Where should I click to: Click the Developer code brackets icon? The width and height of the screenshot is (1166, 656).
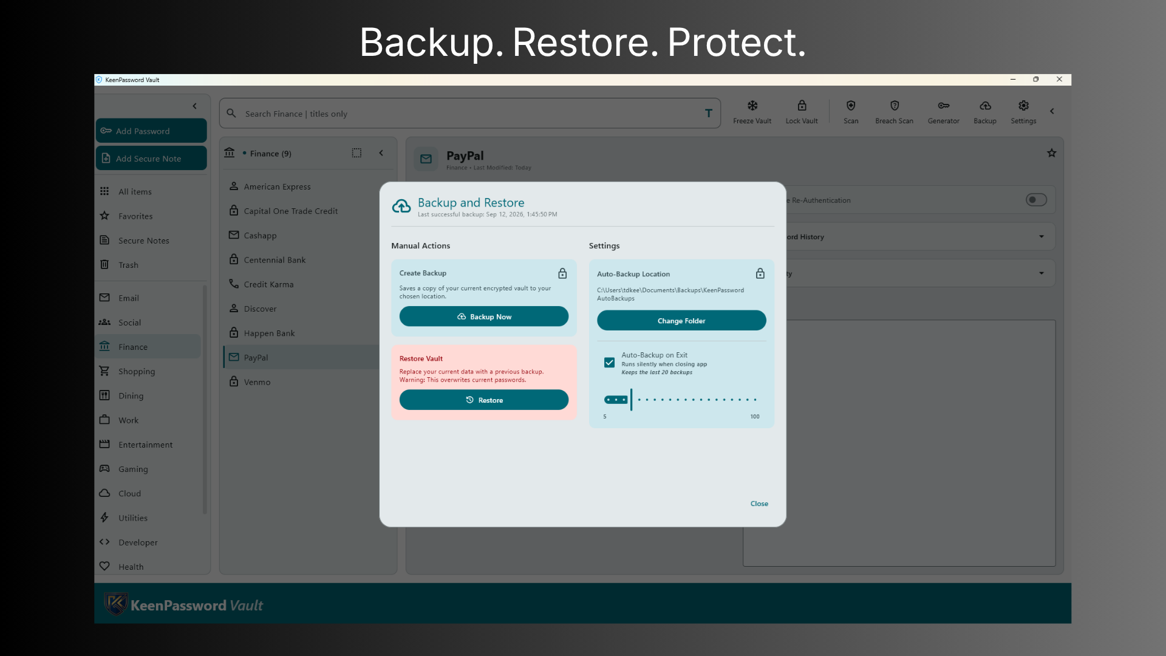[x=104, y=542]
